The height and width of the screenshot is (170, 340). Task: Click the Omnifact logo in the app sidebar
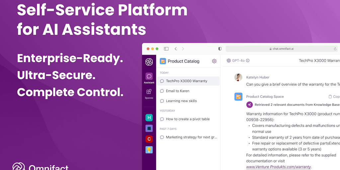coord(149,62)
